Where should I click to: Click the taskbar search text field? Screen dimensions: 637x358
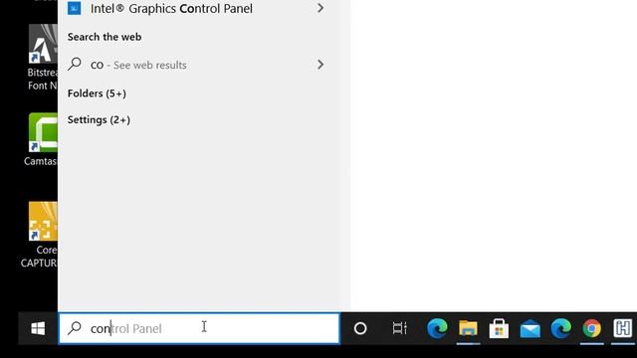[x=199, y=328]
